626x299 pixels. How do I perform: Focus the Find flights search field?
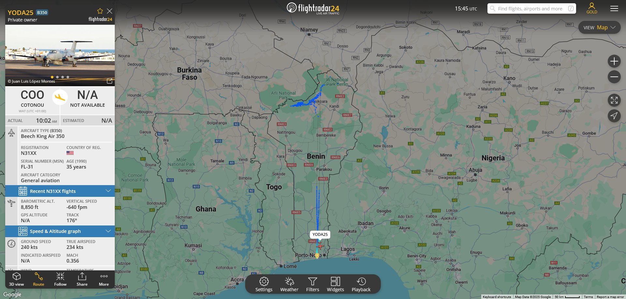point(531,8)
